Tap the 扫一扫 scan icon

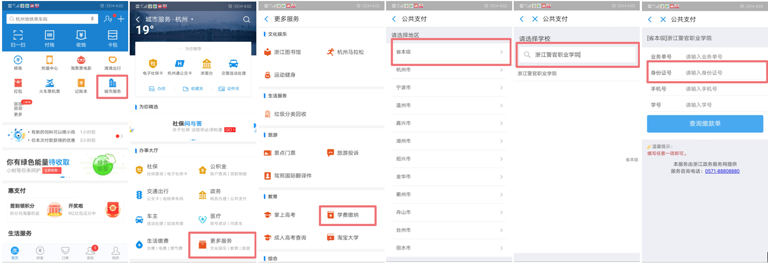point(18,35)
